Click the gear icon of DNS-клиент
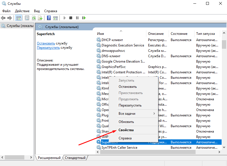This screenshot has width=227, height=166. pyautogui.click(x=99, y=56)
